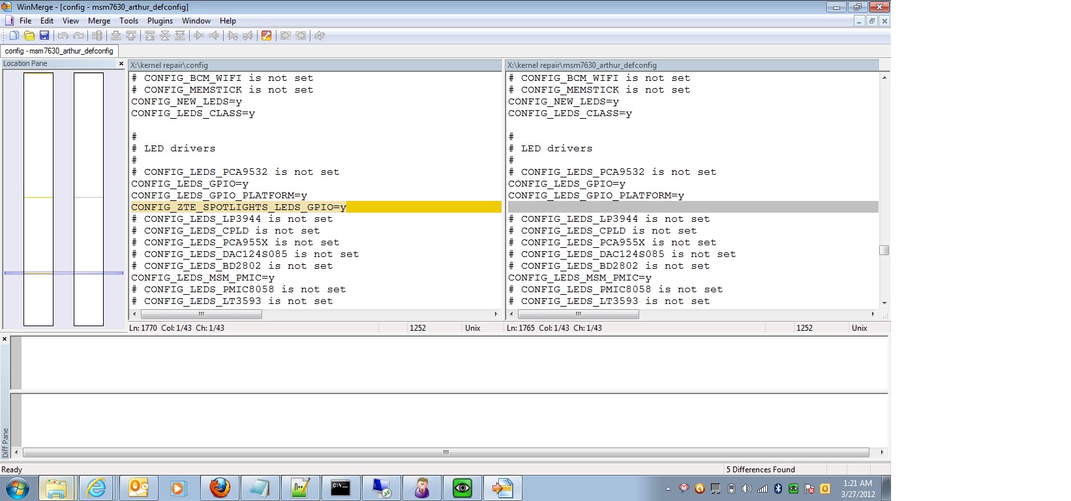Open the Merge menu

pos(99,21)
